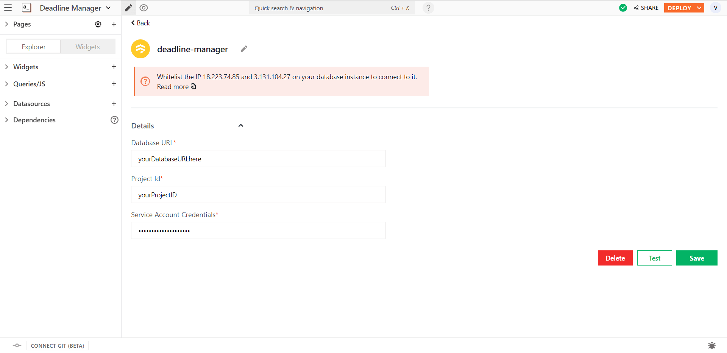Select the Explorer tab
The height and width of the screenshot is (353, 727).
(x=34, y=47)
